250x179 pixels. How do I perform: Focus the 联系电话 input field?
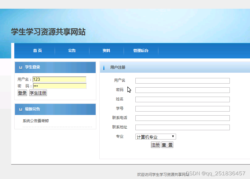[183, 118]
